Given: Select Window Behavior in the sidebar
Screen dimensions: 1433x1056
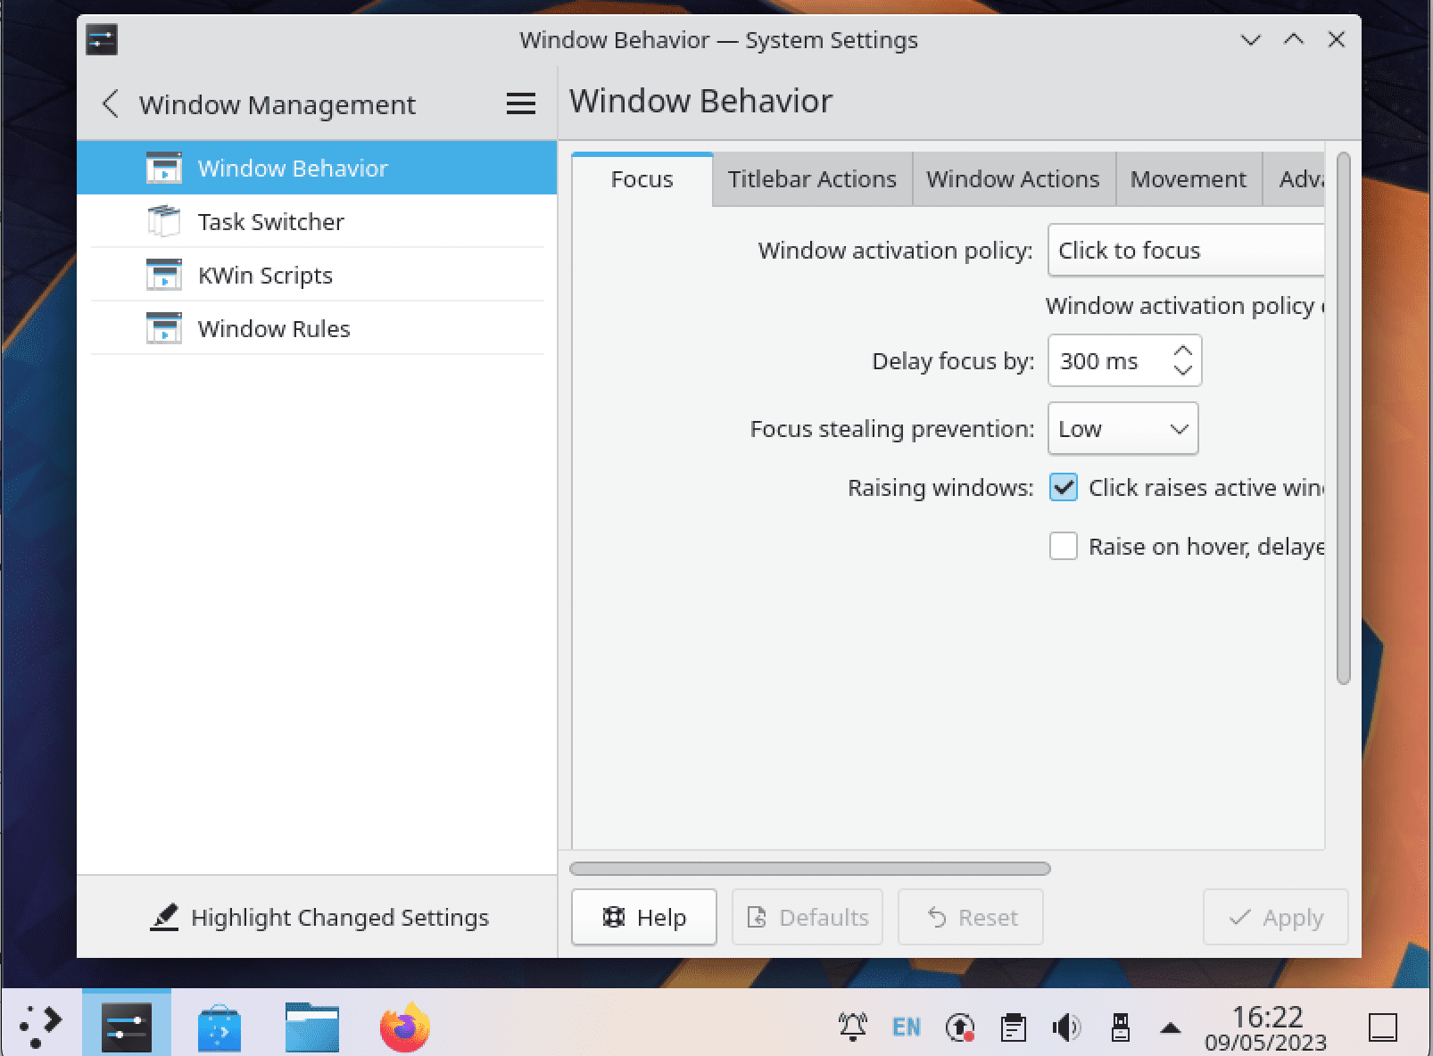Looking at the screenshot, I should [317, 169].
